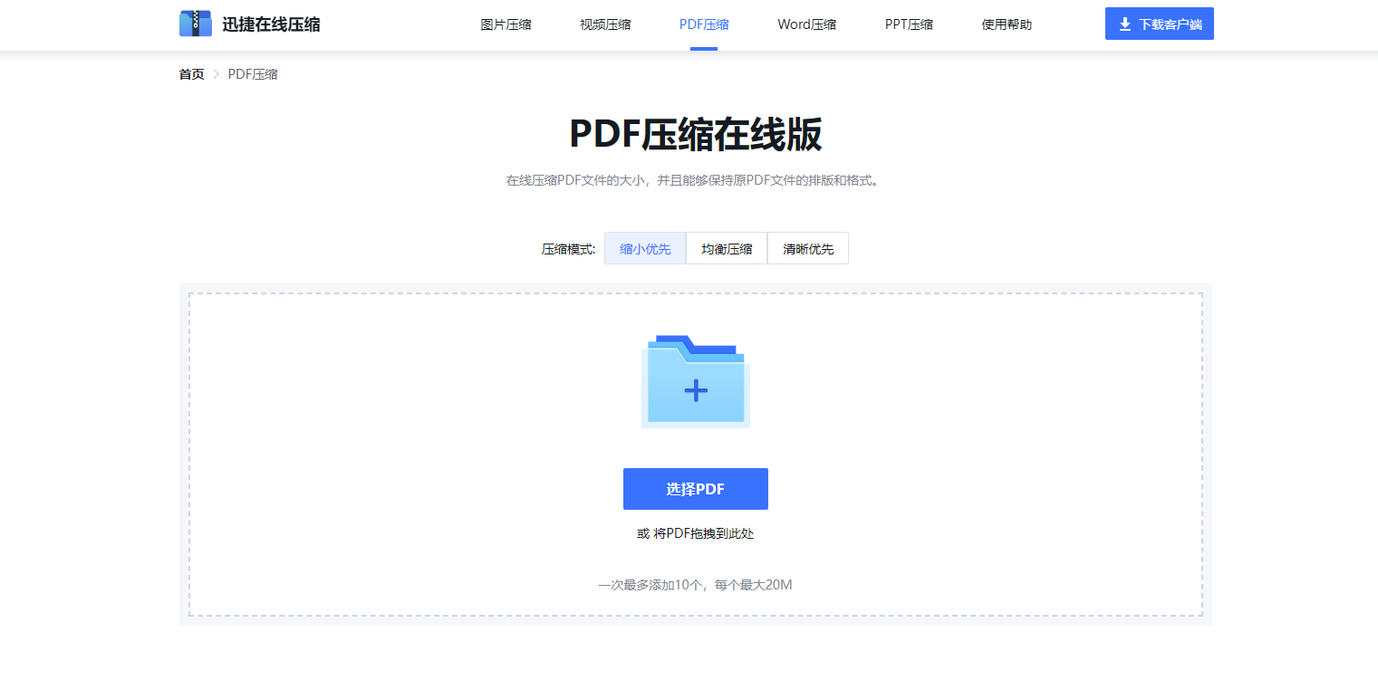Click the PDF压缩 breadcrumb entry
The width and height of the screenshot is (1378, 680).
click(x=253, y=73)
